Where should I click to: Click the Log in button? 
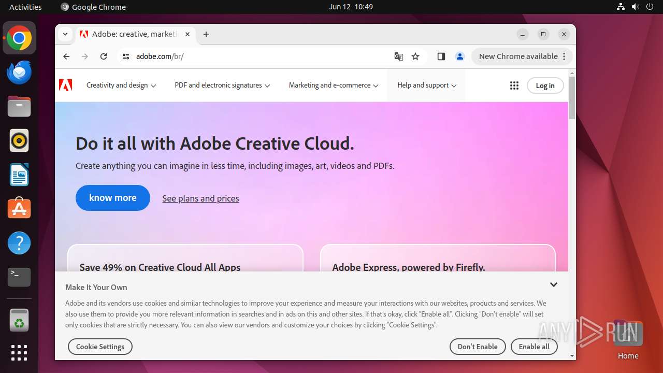tap(545, 85)
